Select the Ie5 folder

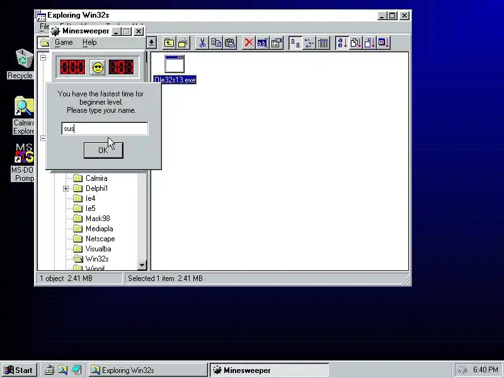coord(90,209)
